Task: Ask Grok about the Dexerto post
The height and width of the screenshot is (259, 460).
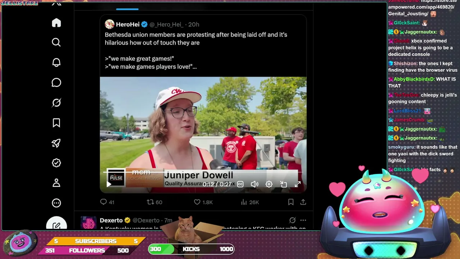Action: tap(293, 220)
